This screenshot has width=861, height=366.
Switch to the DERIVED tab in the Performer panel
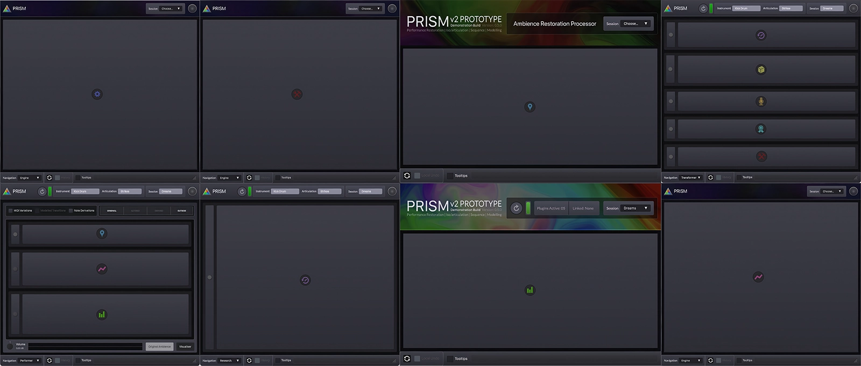click(159, 211)
